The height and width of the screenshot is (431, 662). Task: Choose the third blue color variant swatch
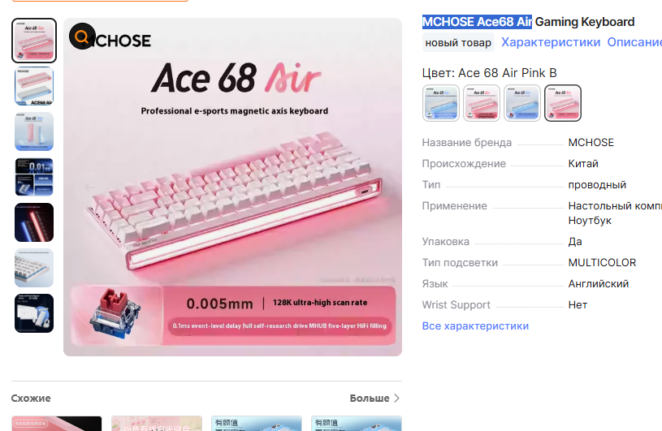[x=521, y=103]
